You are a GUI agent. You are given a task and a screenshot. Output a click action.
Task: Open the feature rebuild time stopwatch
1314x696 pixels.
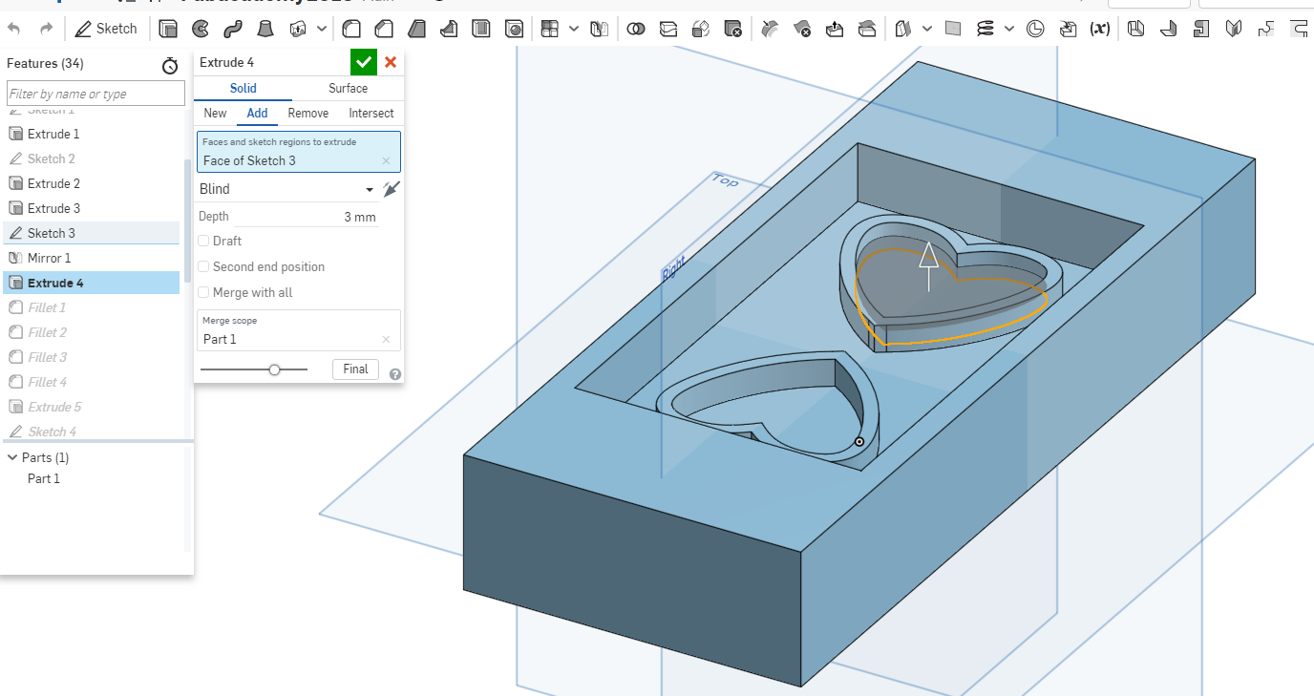170,65
